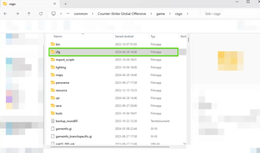Viewport: 260px width, 153px height.
Task: Sort by Storlek column header
Action: tap(183, 36)
